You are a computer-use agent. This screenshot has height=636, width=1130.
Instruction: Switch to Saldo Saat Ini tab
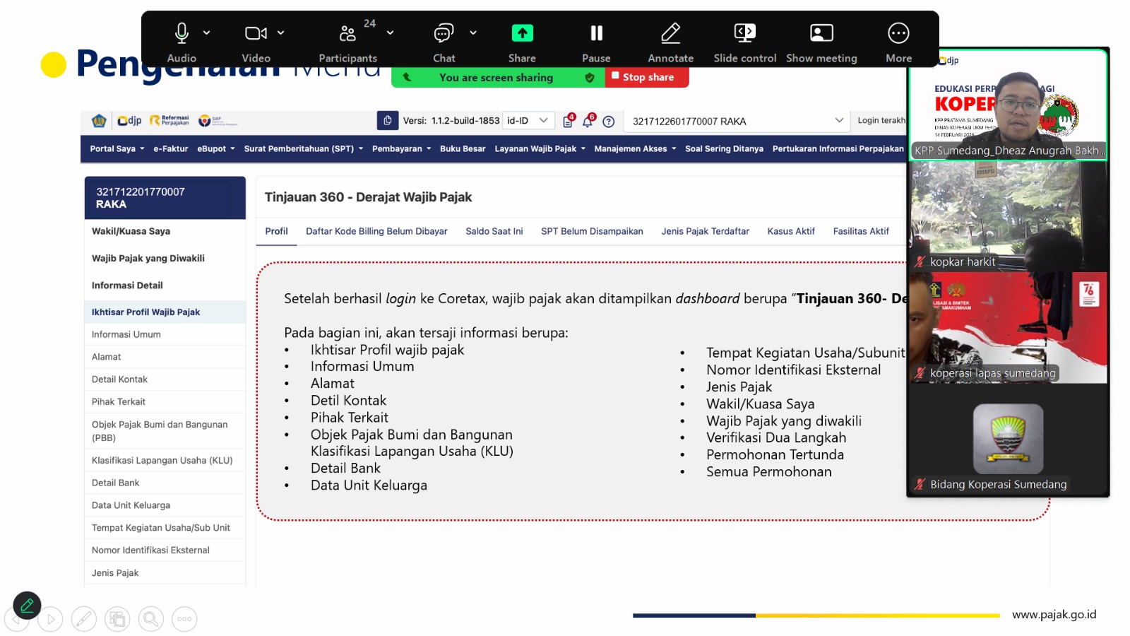pyautogui.click(x=494, y=231)
